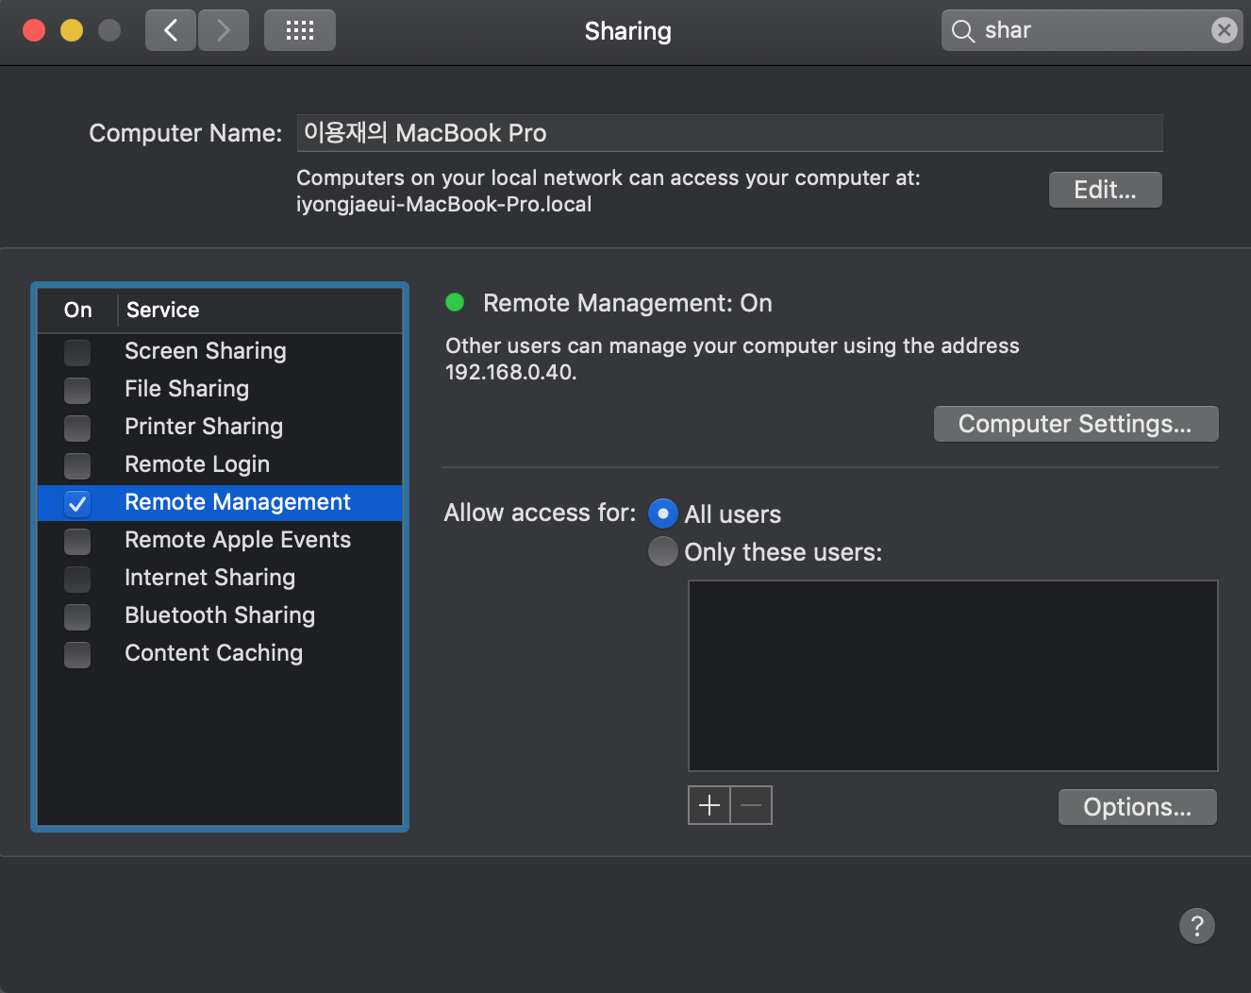The height and width of the screenshot is (993, 1251).
Task: Uncheck Remote Management checkbox
Action: [x=77, y=503]
